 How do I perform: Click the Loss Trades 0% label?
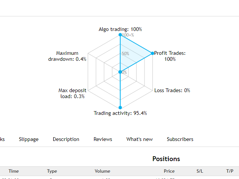(x=172, y=90)
